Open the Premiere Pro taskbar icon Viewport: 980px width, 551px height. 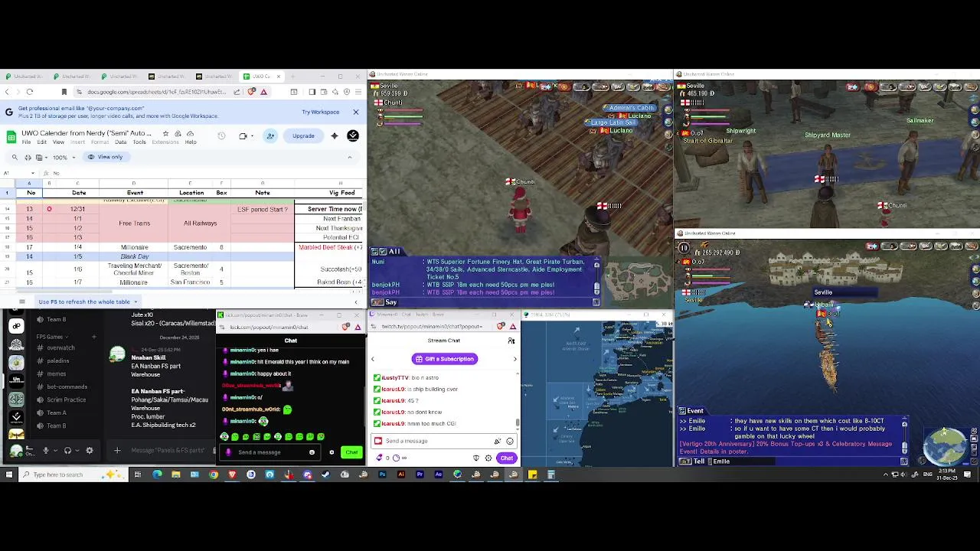pos(420,474)
